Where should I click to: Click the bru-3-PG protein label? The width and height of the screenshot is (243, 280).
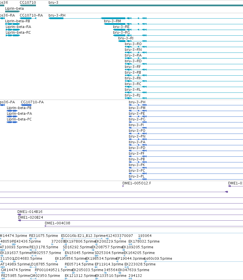tap(137, 119)
